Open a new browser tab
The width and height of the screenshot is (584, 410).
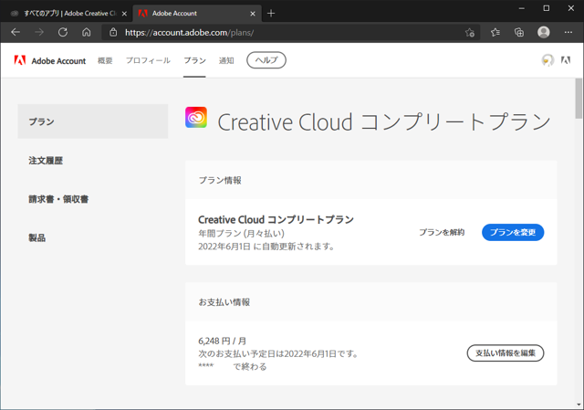click(x=271, y=14)
